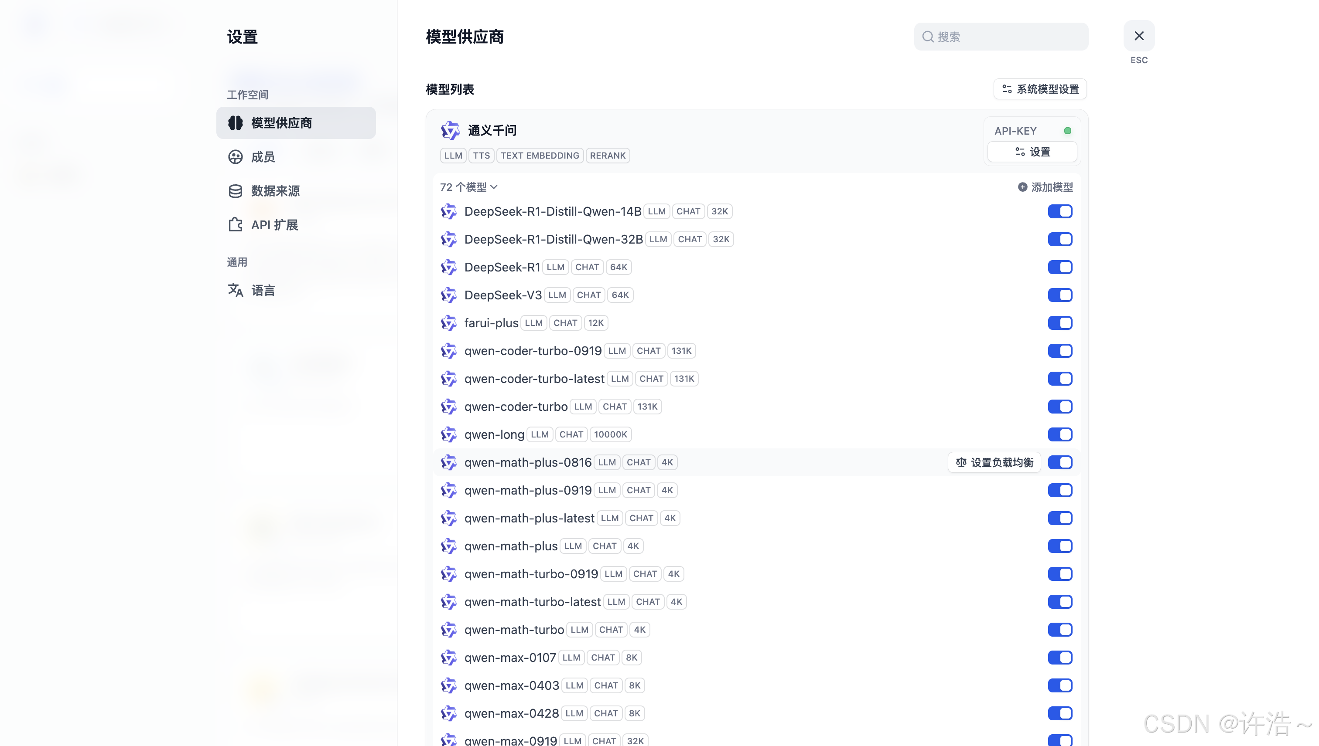Select 成员 in settings sidebar

pyautogui.click(x=263, y=157)
